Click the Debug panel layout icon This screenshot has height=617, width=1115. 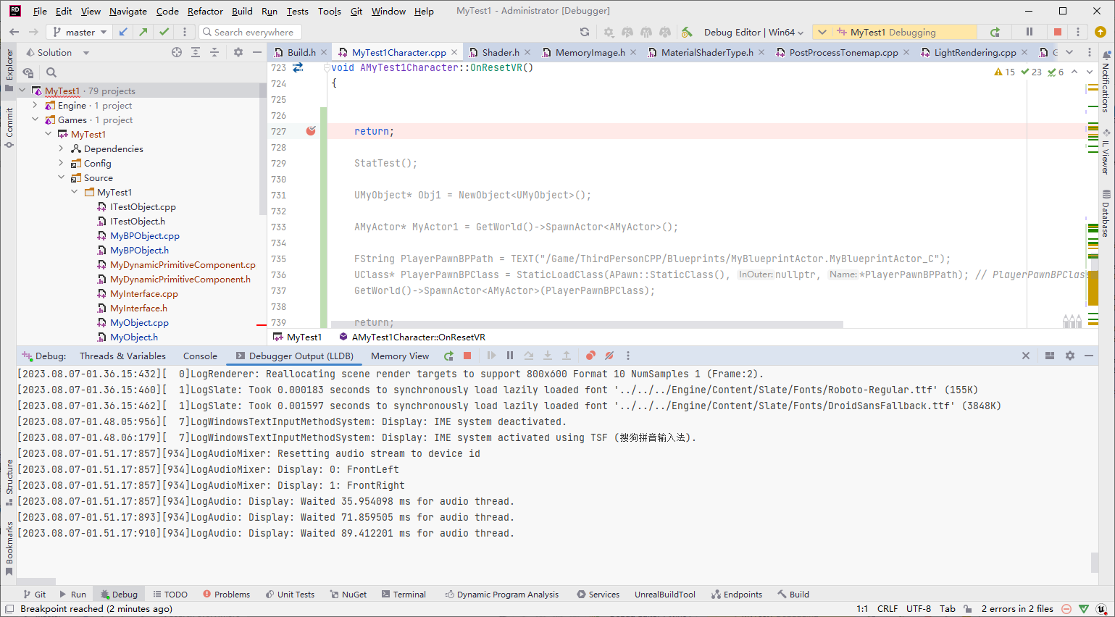1050,356
